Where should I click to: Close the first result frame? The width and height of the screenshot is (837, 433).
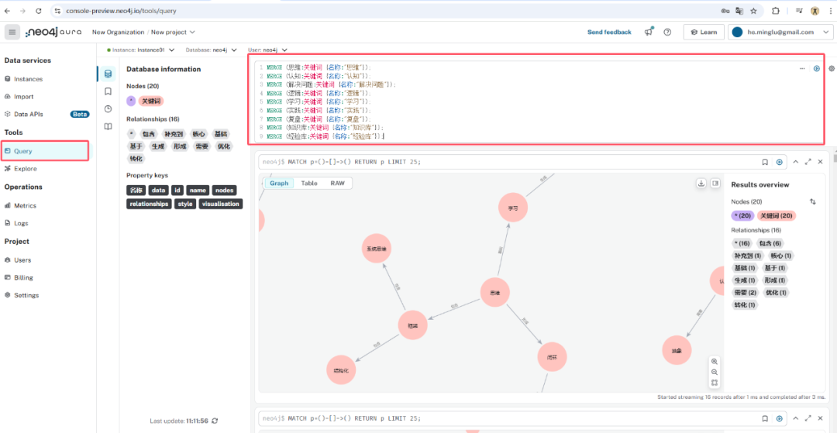click(x=821, y=162)
